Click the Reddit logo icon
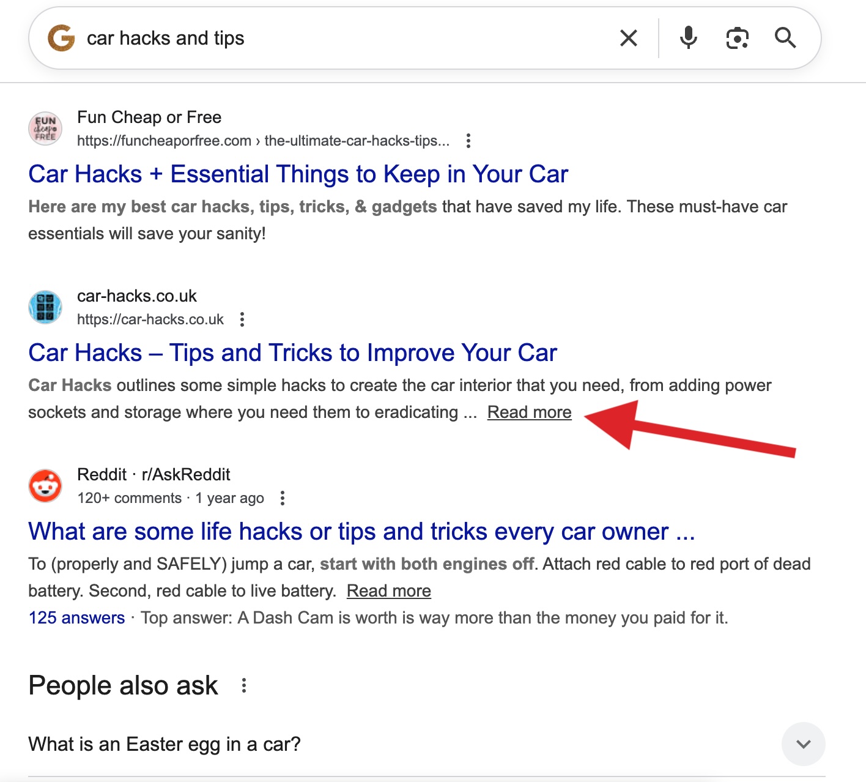 (45, 486)
